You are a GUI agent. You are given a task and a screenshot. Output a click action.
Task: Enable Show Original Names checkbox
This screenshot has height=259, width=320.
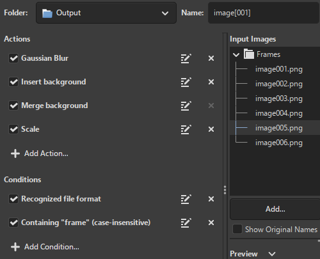[x=237, y=230]
